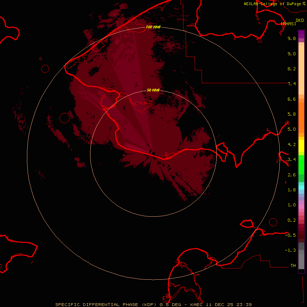
Task: Pick the pink color bar segment
Action: click(301, 207)
